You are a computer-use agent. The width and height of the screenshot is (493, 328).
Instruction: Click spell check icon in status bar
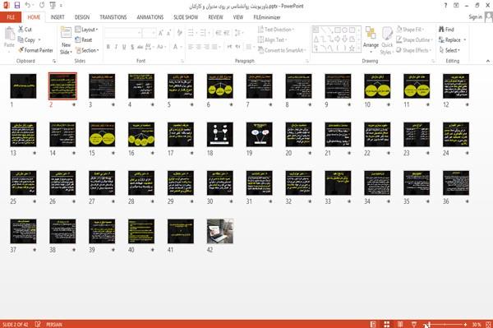point(38,324)
